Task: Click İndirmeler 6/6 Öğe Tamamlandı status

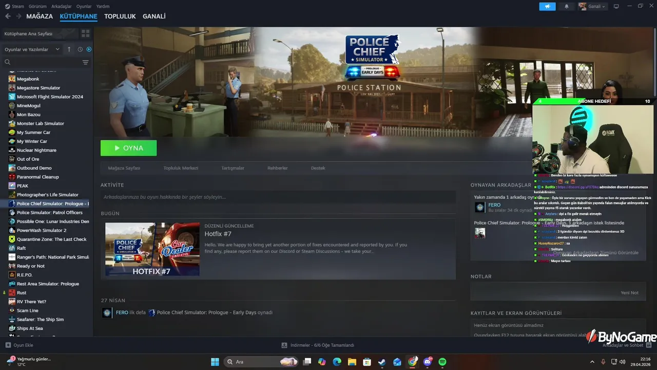Action: click(322, 345)
